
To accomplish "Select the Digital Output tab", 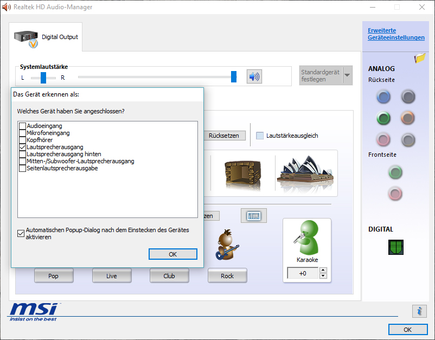I will [x=46, y=37].
